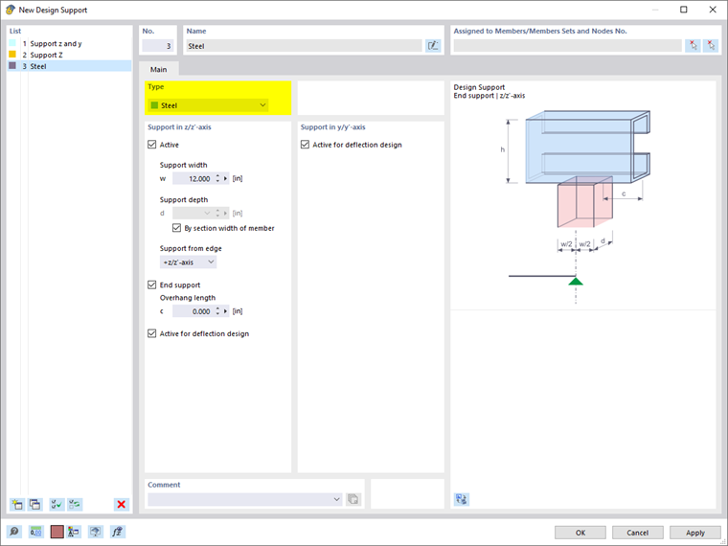The width and height of the screenshot is (728, 546).
Task: Click the No. field showing 3
Action: (158, 46)
